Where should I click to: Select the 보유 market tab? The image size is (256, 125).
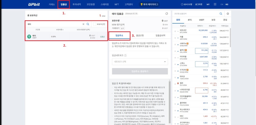(x=213, y=20)
